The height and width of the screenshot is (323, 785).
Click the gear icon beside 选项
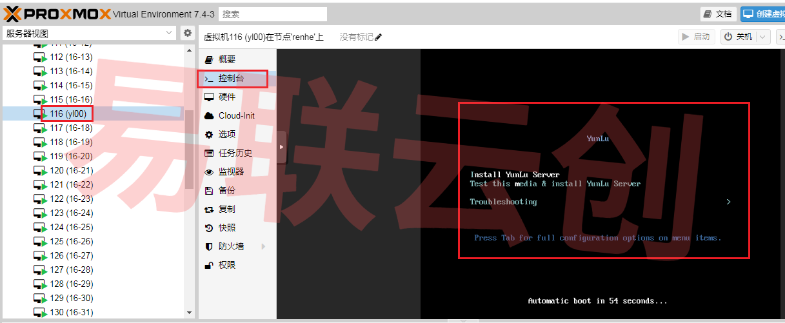click(x=208, y=134)
